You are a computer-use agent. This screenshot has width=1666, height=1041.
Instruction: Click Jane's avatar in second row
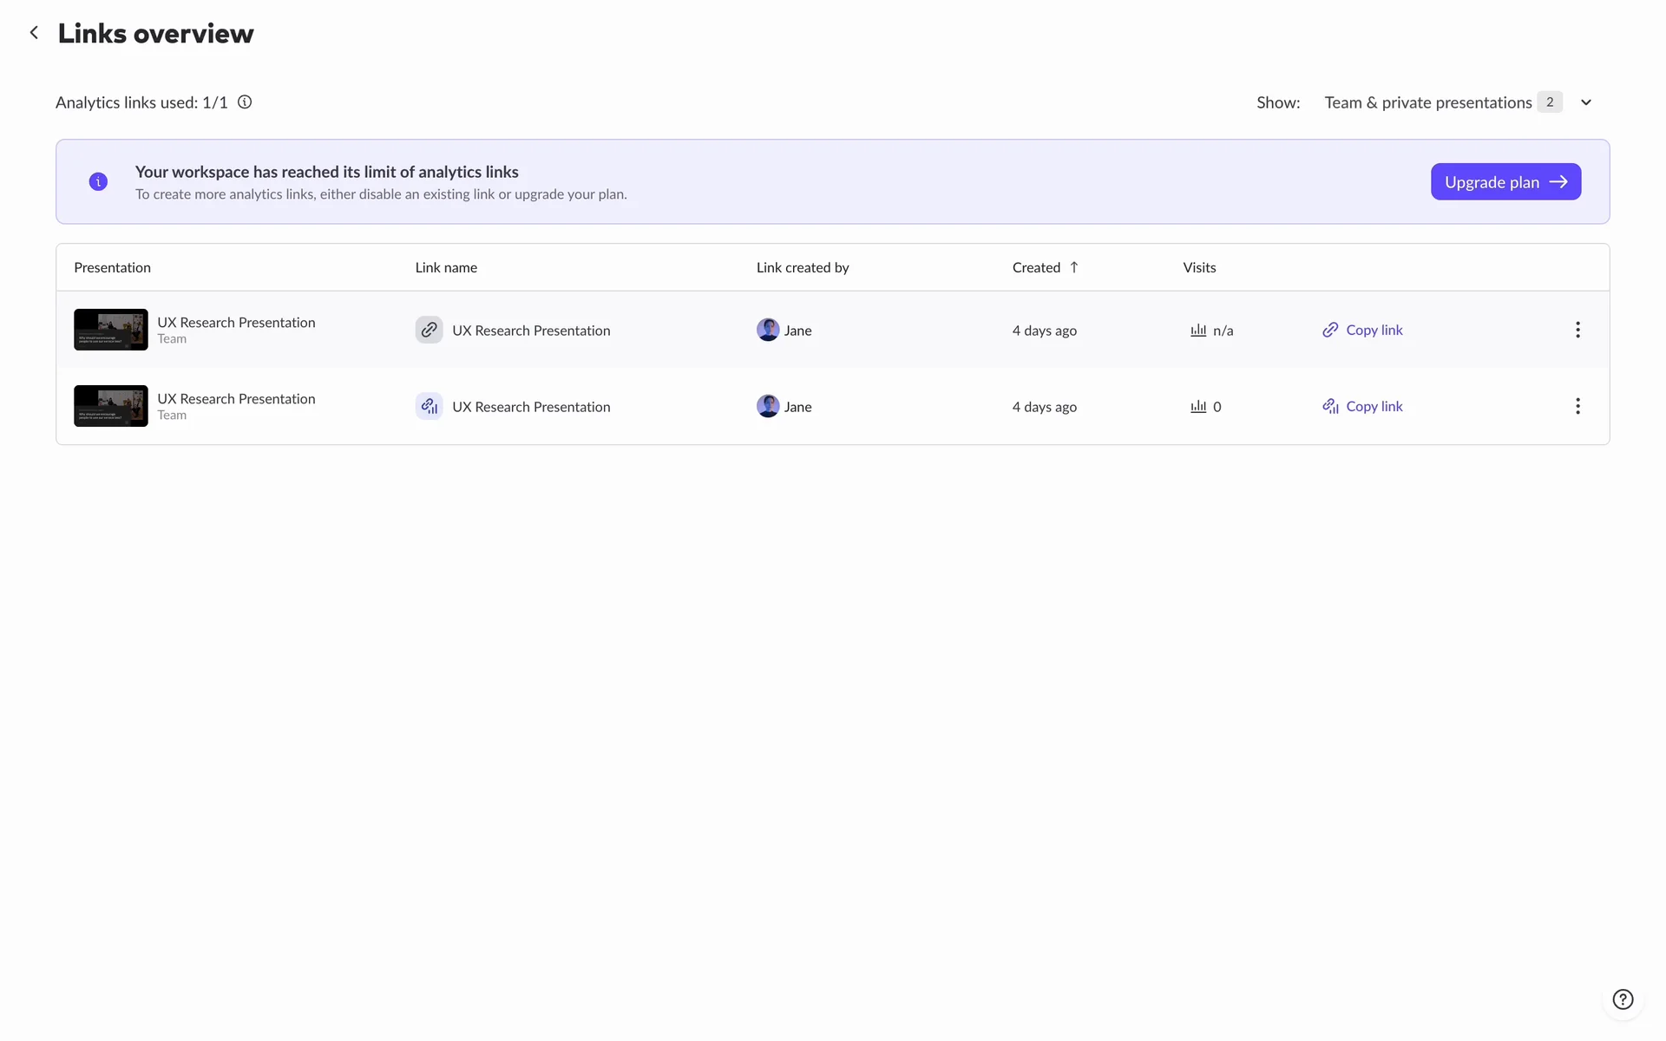click(x=768, y=406)
